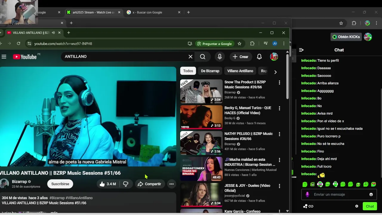Click install/cast screen icon in address bar

[190, 44]
